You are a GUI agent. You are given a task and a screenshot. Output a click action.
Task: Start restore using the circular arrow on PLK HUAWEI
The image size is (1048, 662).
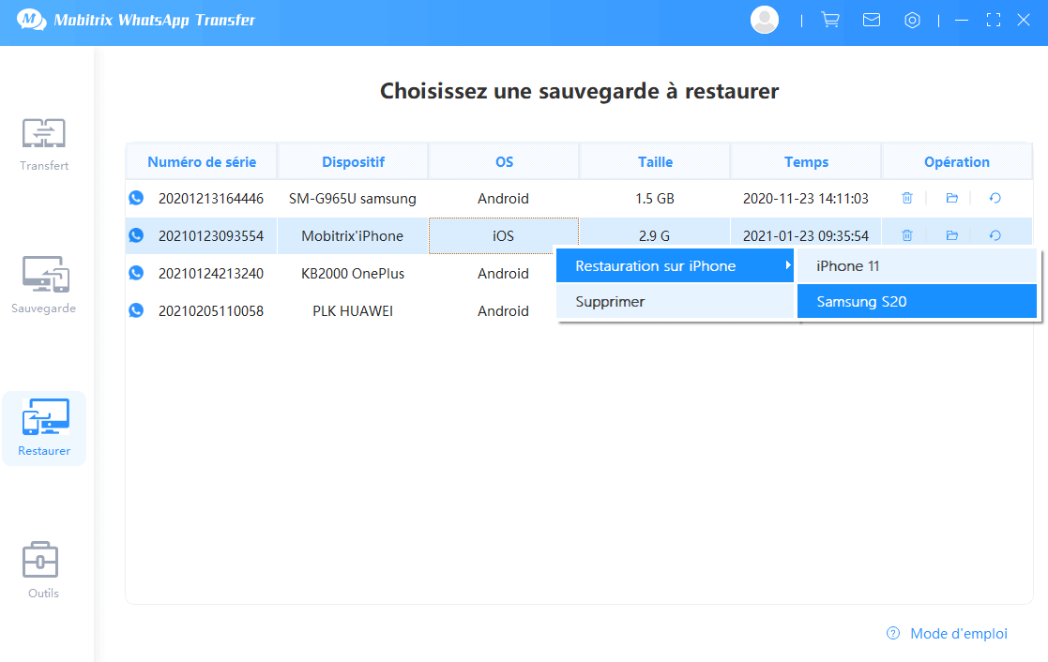tap(995, 310)
